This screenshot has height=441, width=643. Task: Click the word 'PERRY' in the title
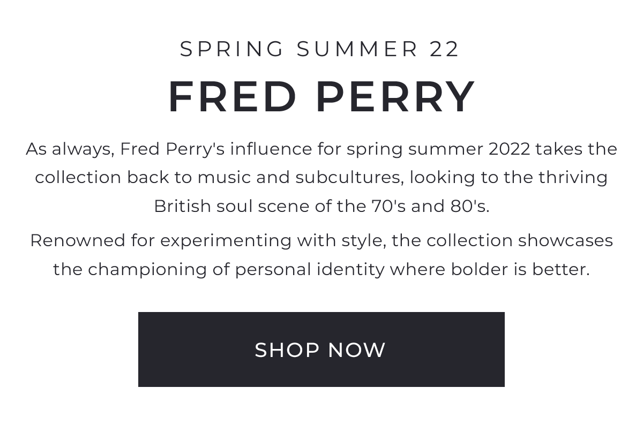(x=395, y=97)
